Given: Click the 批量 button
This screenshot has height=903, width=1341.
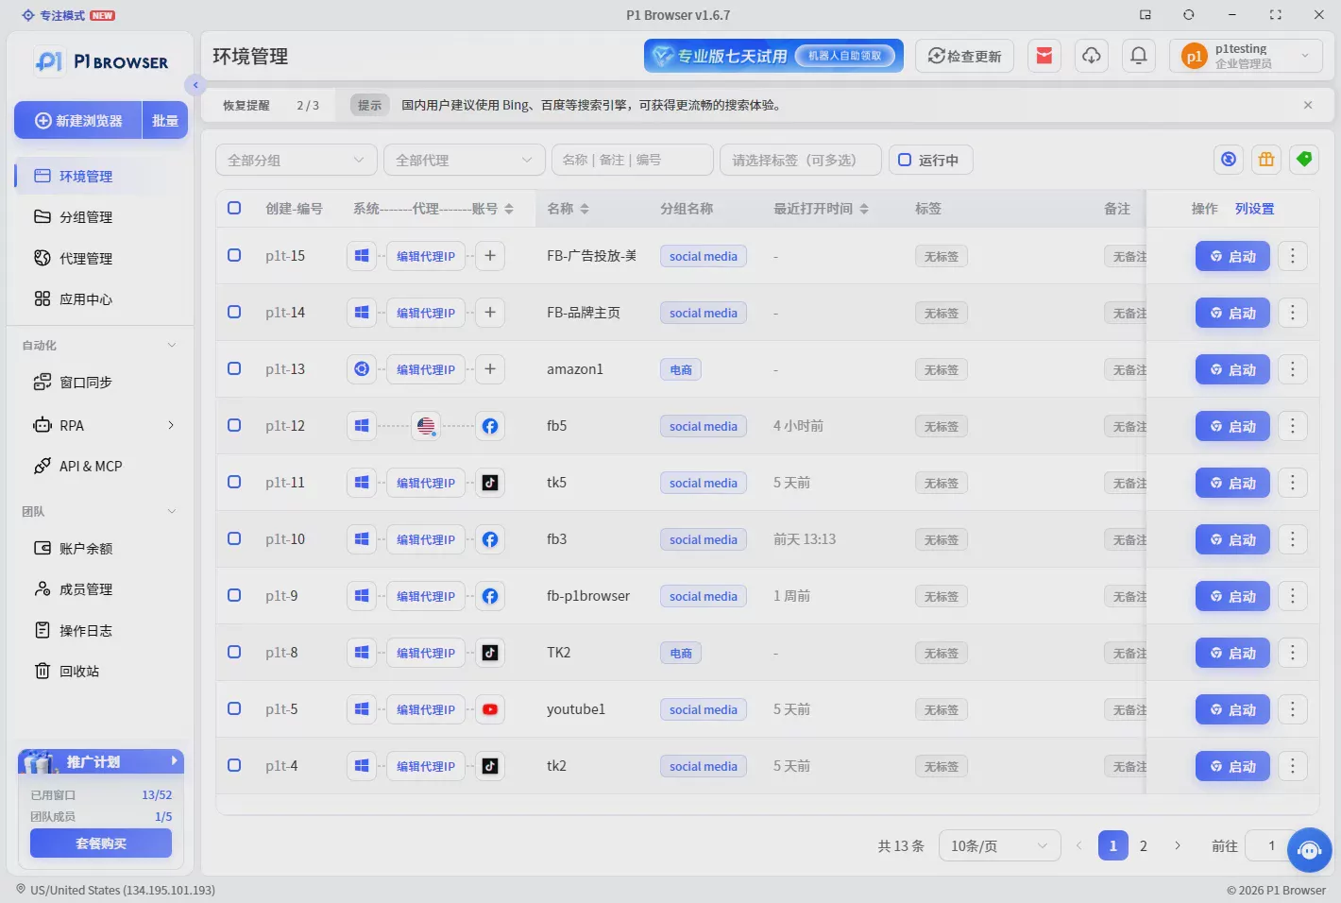Looking at the screenshot, I should tap(165, 121).
